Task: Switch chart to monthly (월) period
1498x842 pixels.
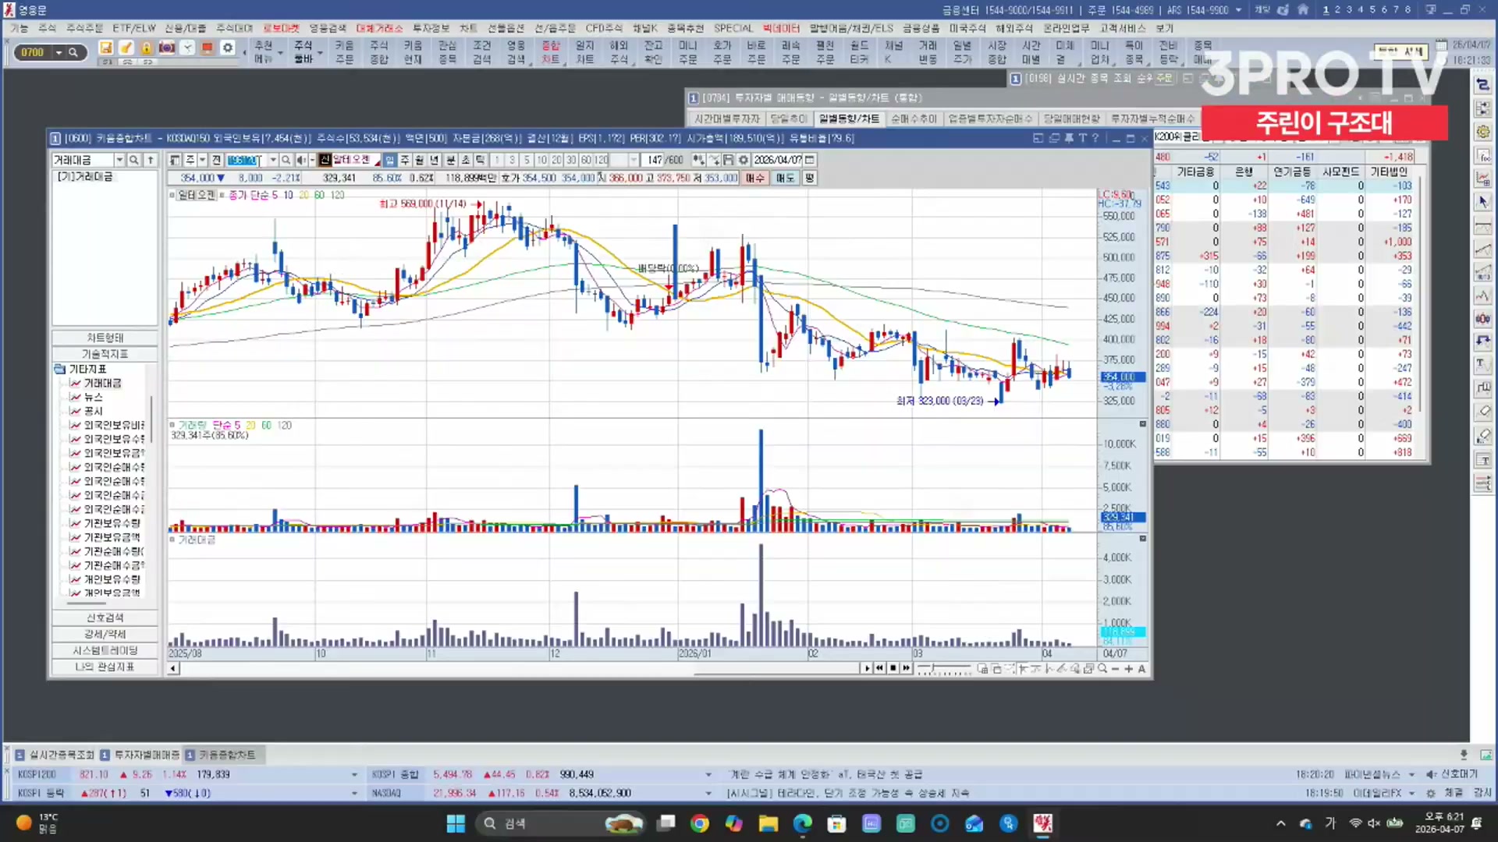Action: pos(419,160)
